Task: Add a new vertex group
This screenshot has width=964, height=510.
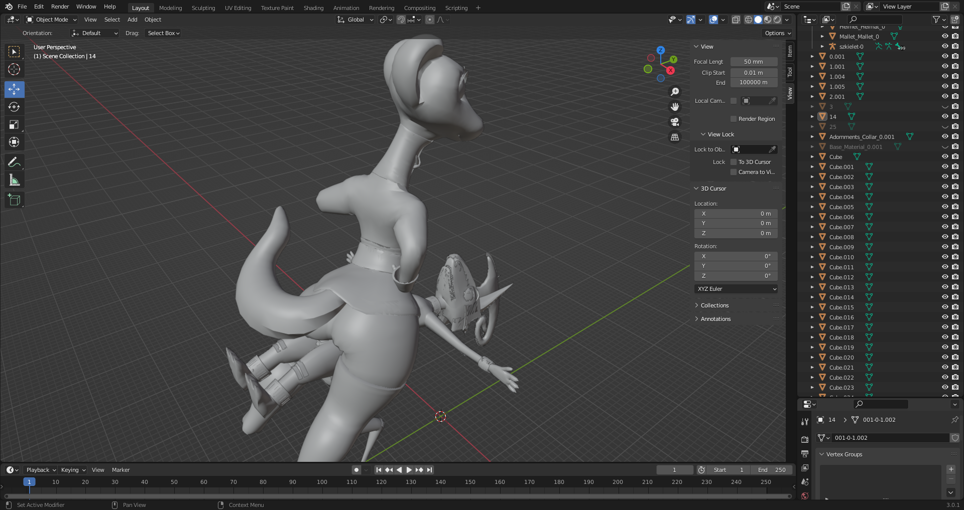Action: [x=951, y=469]
